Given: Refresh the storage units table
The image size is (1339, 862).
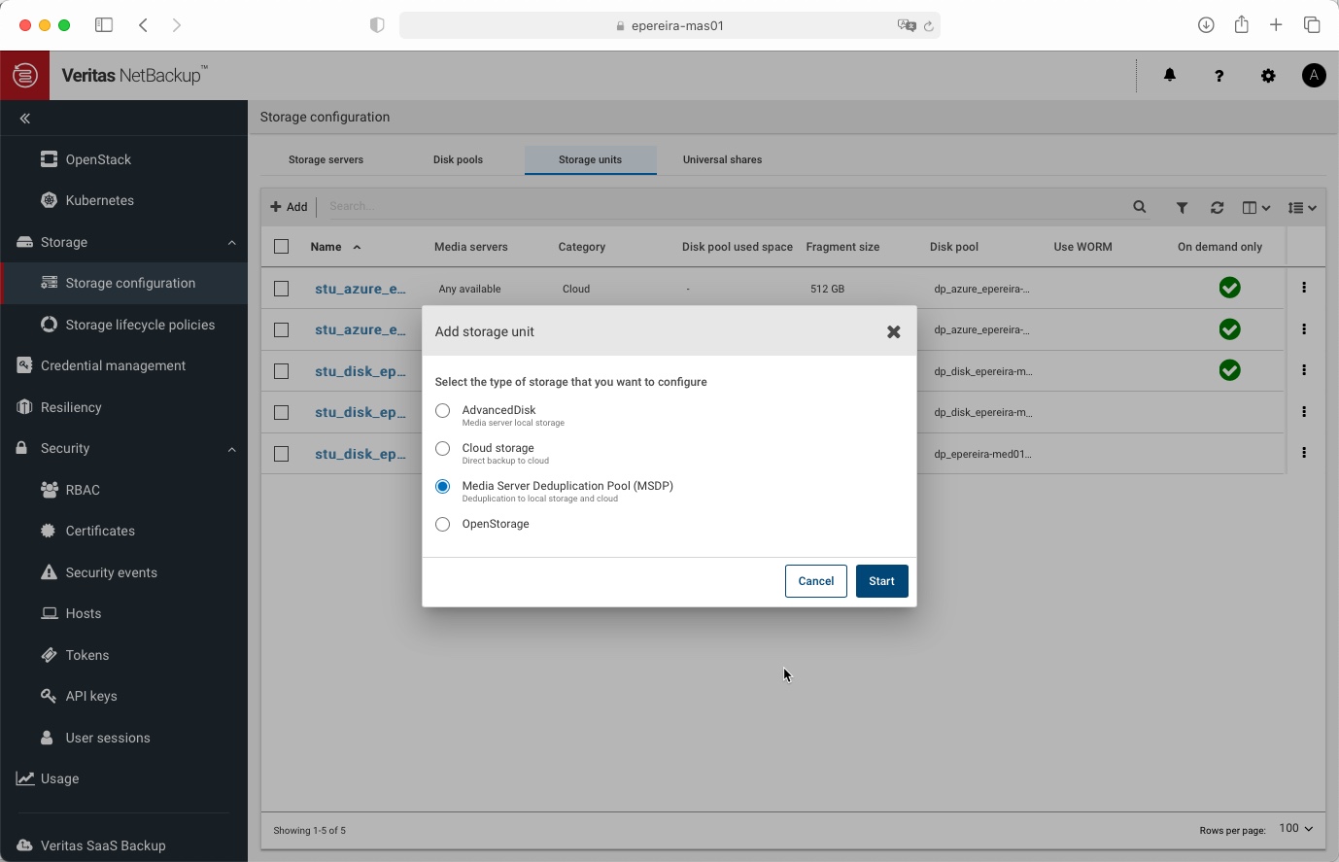Looking at the screenshot, I should point(1217,207).
